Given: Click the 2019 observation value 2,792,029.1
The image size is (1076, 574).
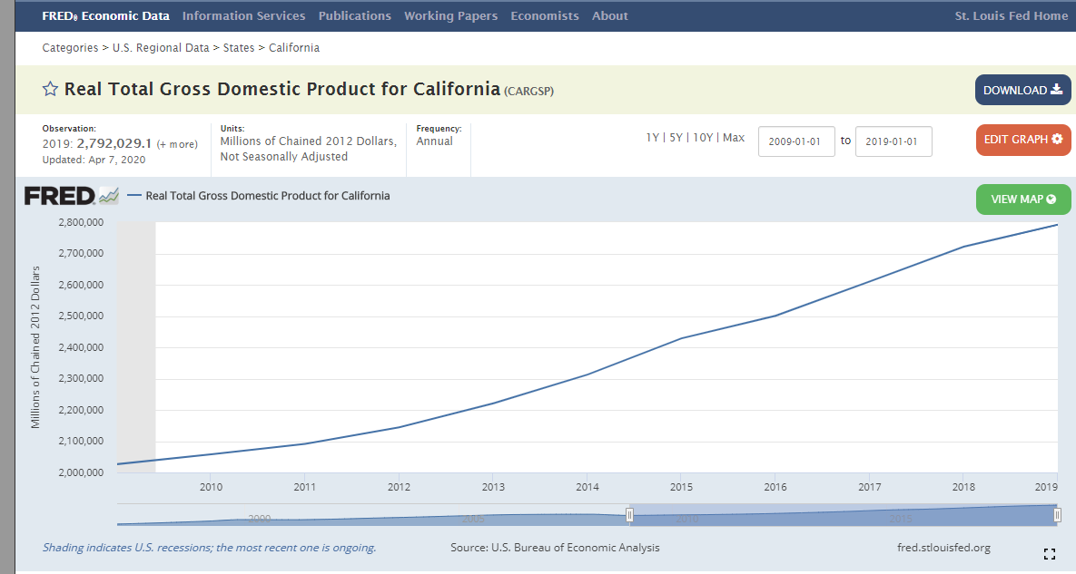Looking at the screenshot, I should pos(114,143).
